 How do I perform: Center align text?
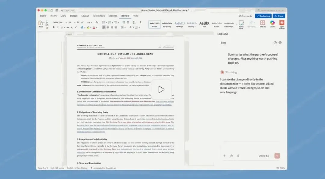click(x=108, y=27)
